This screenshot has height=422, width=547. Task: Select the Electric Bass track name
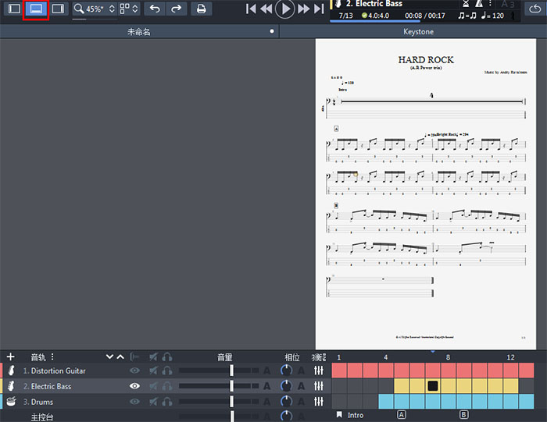coord(51,386)
